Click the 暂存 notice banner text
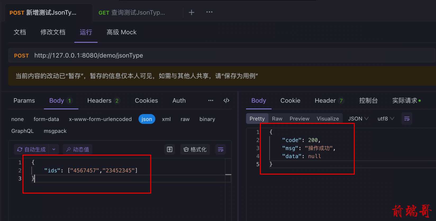436x221 pixels. pyautogui.click(x=137, y=76)
